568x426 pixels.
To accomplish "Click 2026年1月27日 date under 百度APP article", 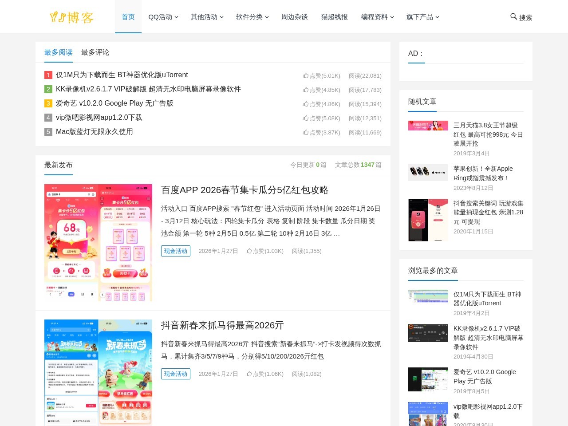I will tap(218, 251).
